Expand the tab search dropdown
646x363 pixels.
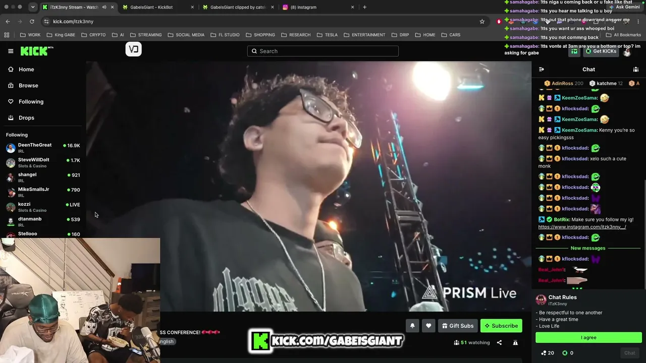coord(33,7)
